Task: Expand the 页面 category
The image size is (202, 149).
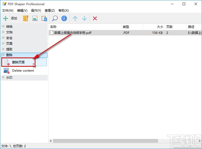Action: tap(24, 44)
